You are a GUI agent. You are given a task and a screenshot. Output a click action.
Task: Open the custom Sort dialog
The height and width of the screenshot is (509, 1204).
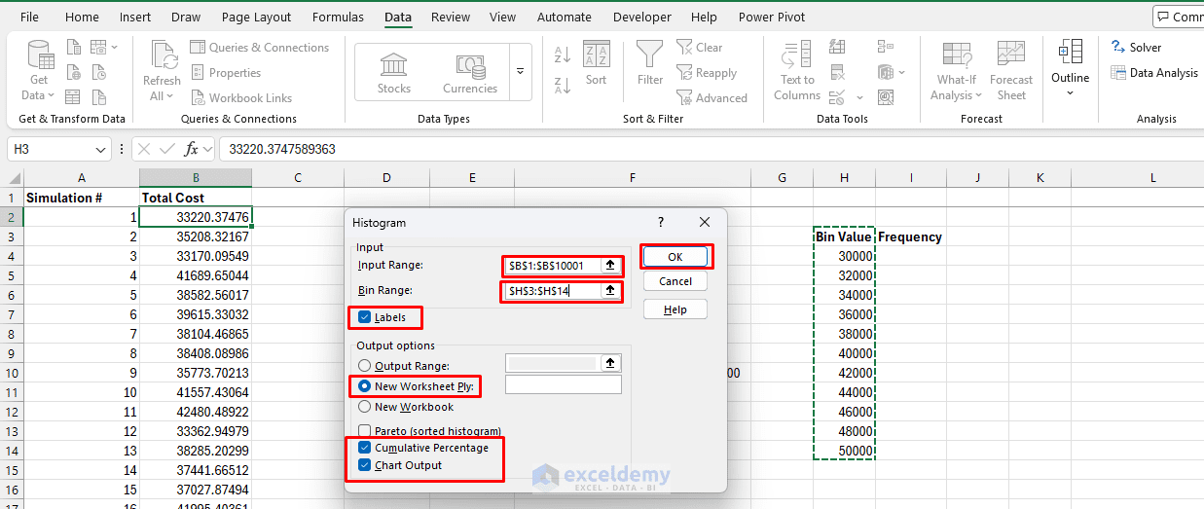pos(596,63)
